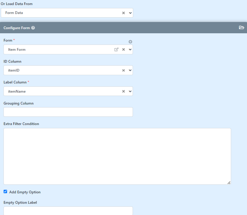The height and width of the screenshot is (215, 247).
Task: Click the Grouping Column input field
Action: coord(68,112)
